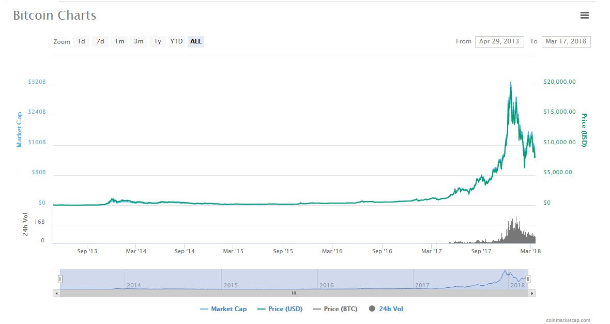
Task: Click the 2015 label in navigator
Action: point(231,285)
